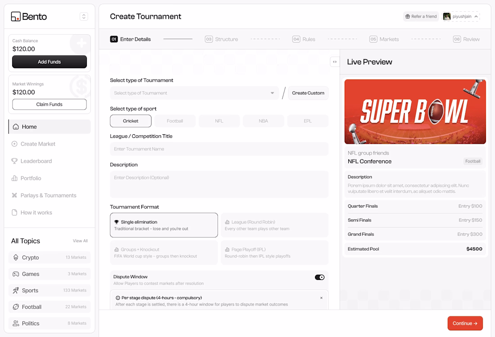Open Select type of Tournament dropdown
The height and width of the screenshot is (337, 495).
(194, 93)
